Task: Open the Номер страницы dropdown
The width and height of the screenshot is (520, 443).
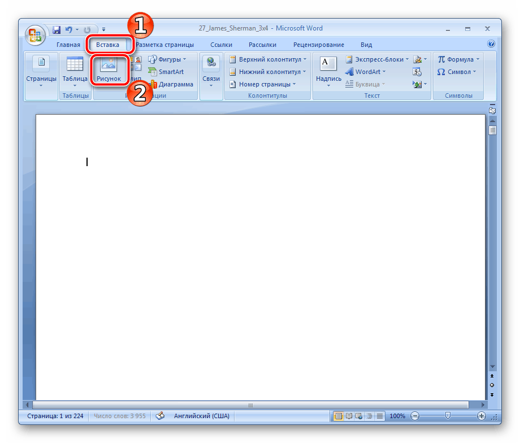Action: 266,84
